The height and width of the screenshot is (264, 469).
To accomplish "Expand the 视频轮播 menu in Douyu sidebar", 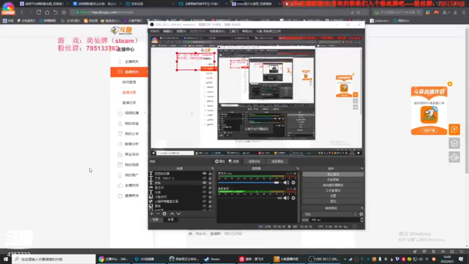I will click(x=145, y=113).
